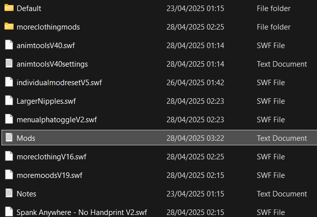Select the Spank Anywhere - No Handprint V2.swf file name
Screen dimensions: 317x217
click(82, 212)
